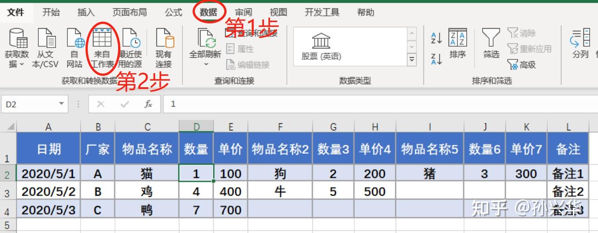Viewport: 598px width, 233px height.
Task: Click 清除 (Clear) filter
Action: (522, 33)
